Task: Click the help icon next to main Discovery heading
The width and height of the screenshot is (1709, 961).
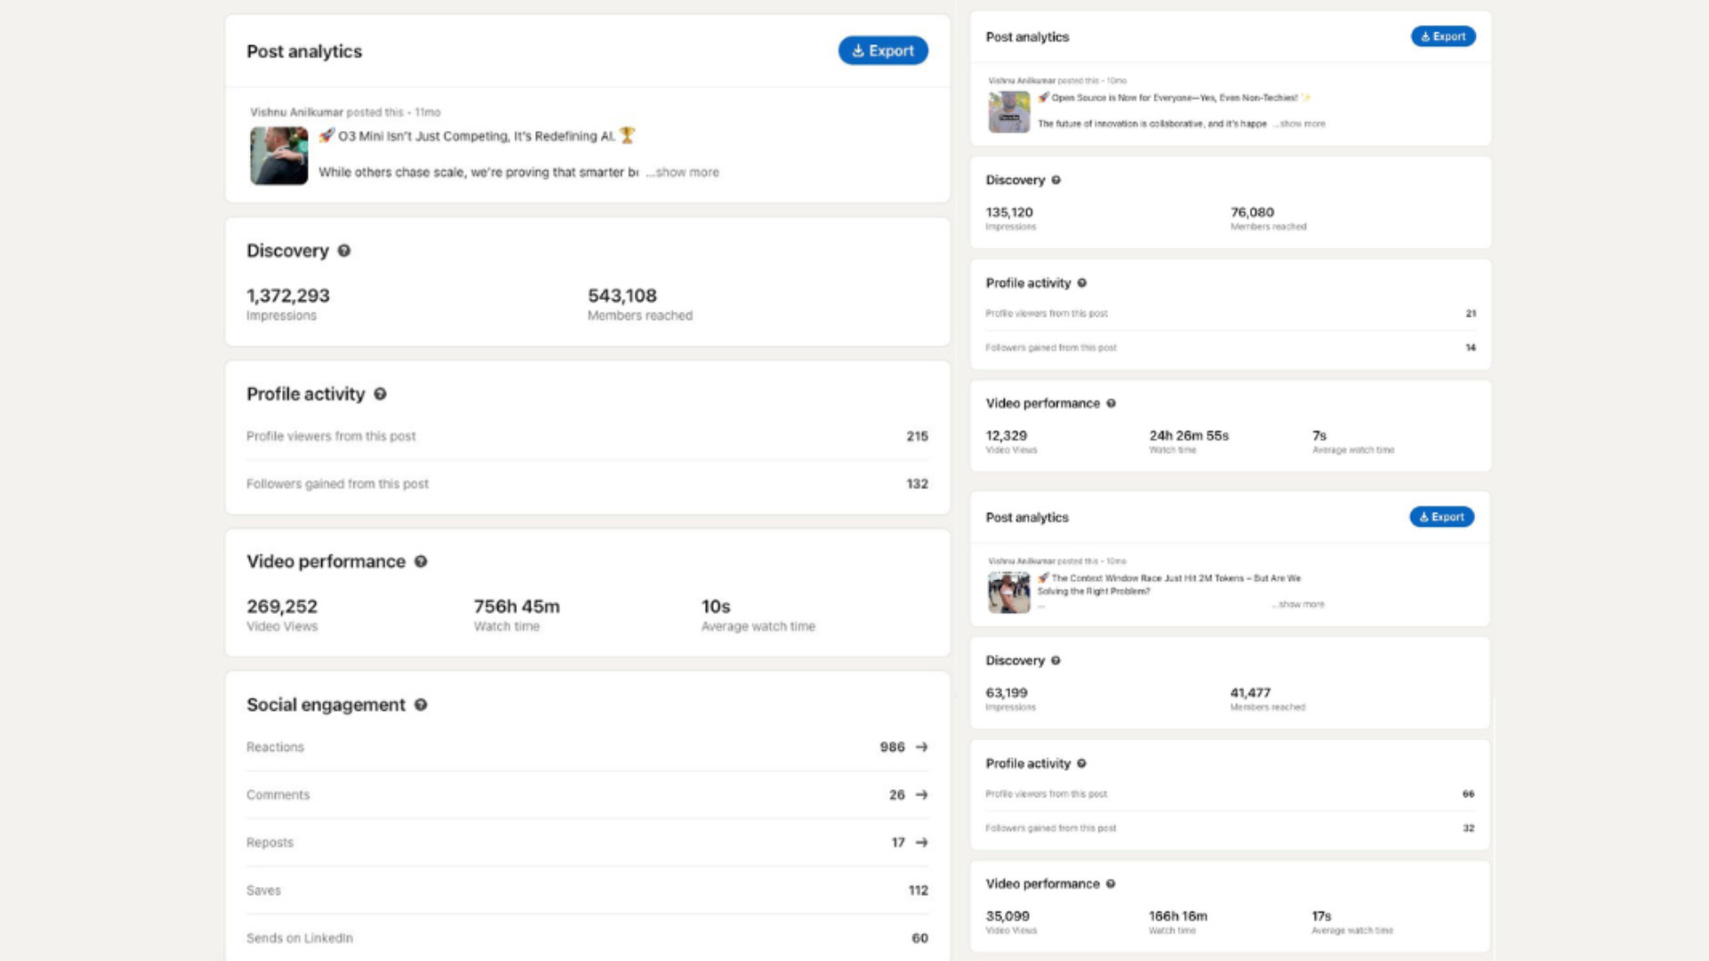Action: pos(344,251)
